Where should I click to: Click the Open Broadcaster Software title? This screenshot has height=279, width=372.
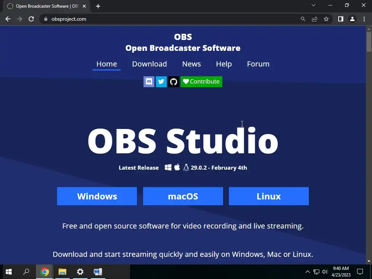point(183,48)
